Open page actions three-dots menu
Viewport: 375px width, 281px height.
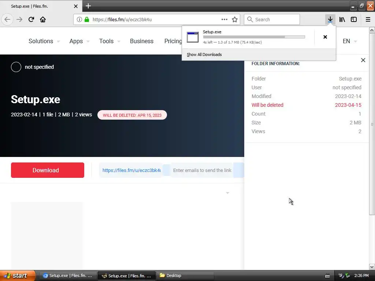[224, 20]
